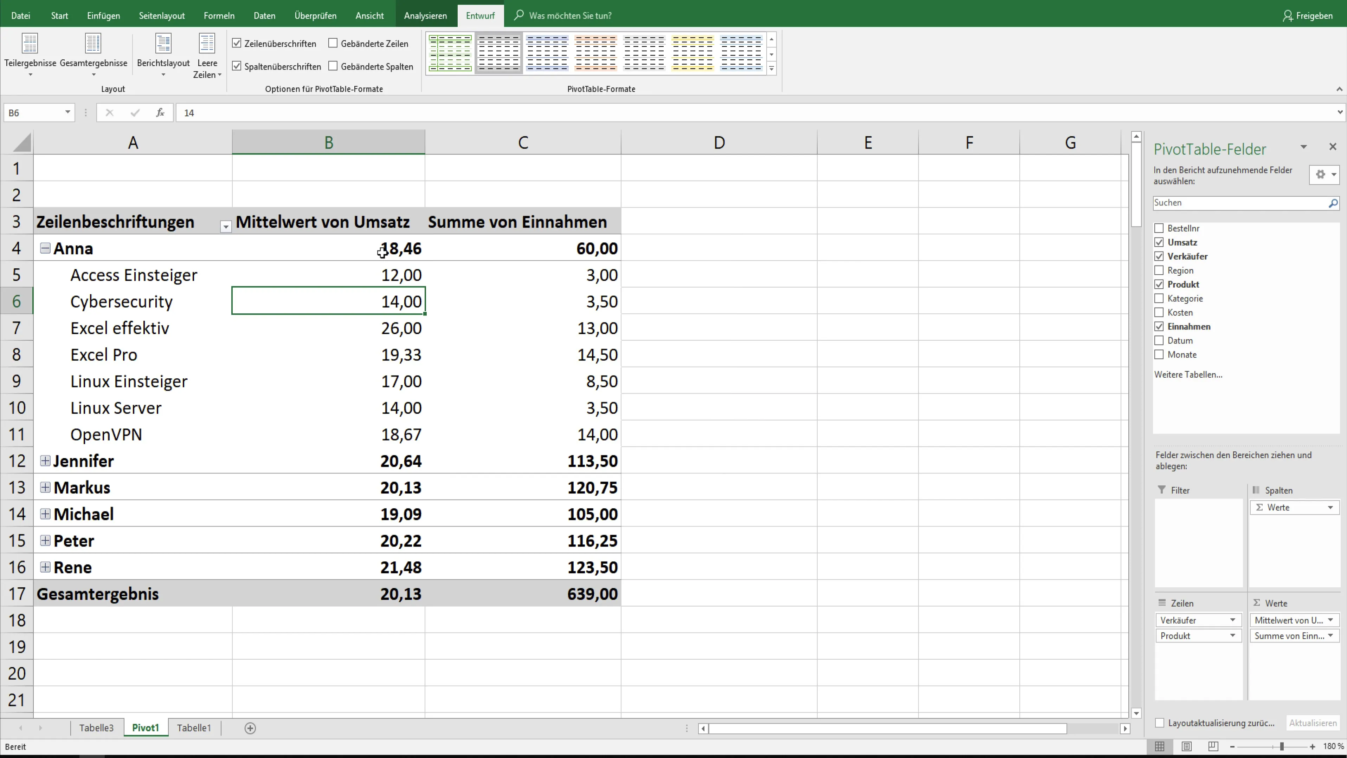Expand the Markus row group
Image resolution: width=1347 pixels, height=758 pixels.
click(45, 488)
